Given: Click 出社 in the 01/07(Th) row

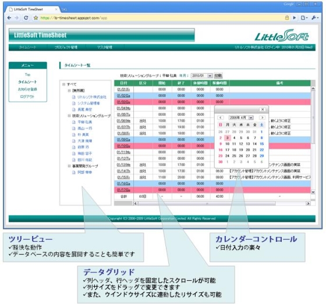Looking at the screenshot, I should 143,127.
